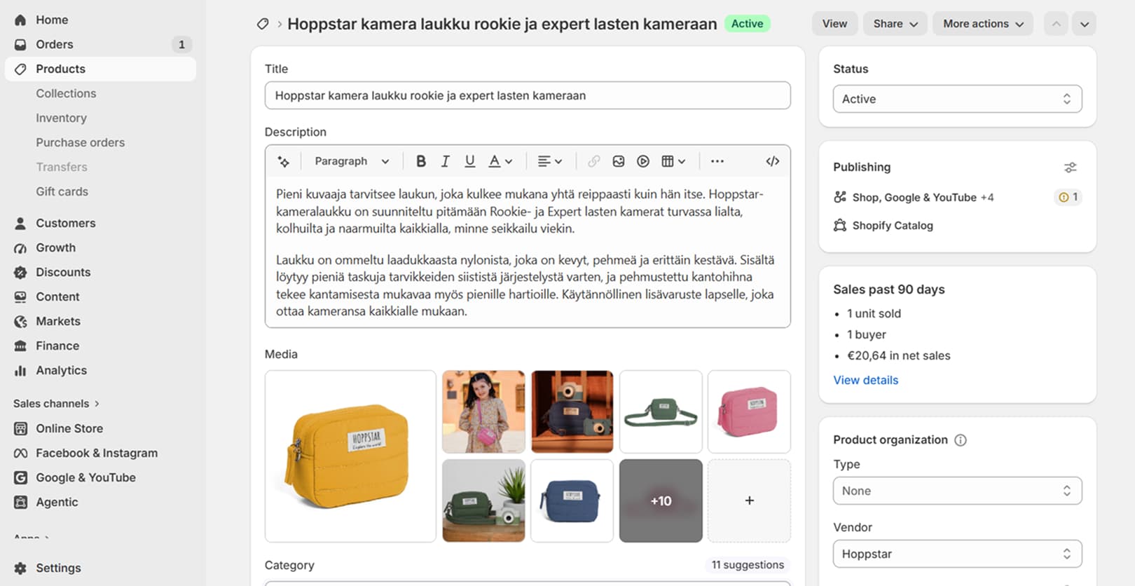Viewport: 1135px width, 586px height.
Task: Click the Product organization info icon
Action: [x=961, y=440]
